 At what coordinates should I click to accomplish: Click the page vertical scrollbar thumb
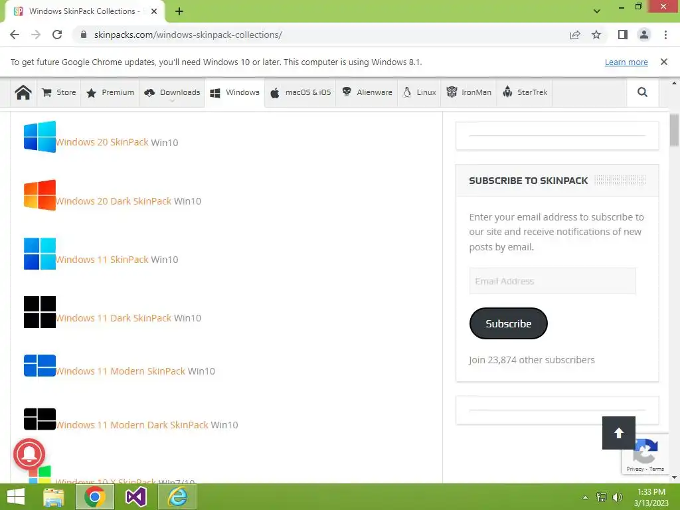674,129
